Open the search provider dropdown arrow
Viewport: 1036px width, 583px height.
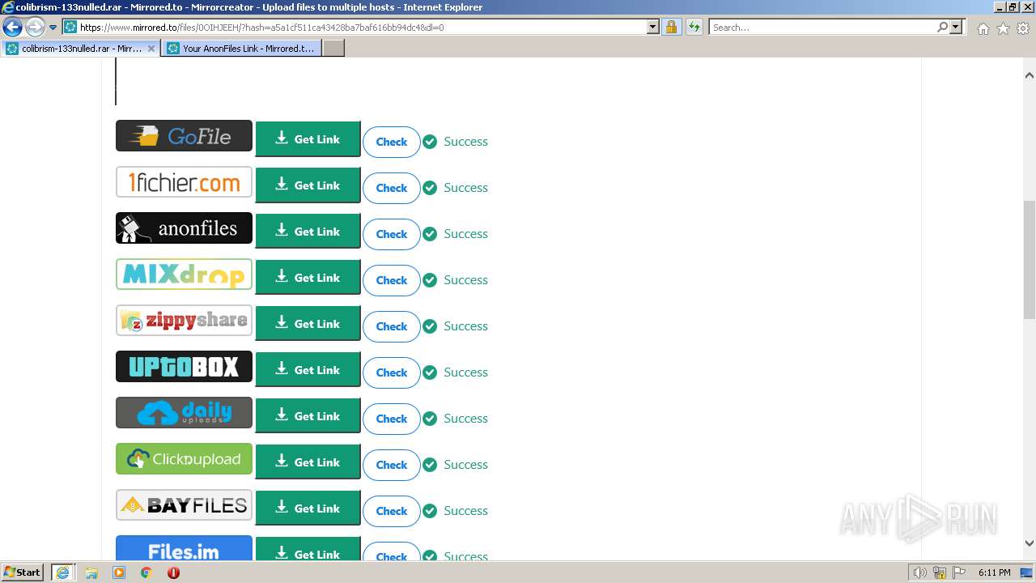click(x=956, y=27)
